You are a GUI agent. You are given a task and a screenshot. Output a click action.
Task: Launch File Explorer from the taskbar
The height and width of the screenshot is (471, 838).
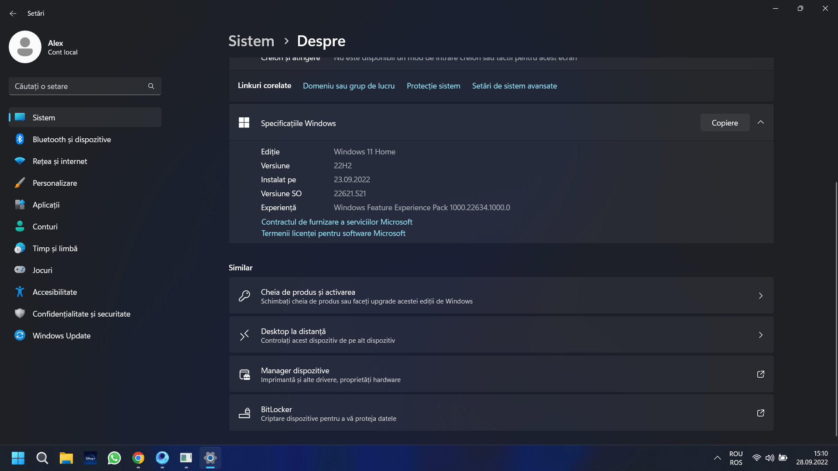[66, 458]
